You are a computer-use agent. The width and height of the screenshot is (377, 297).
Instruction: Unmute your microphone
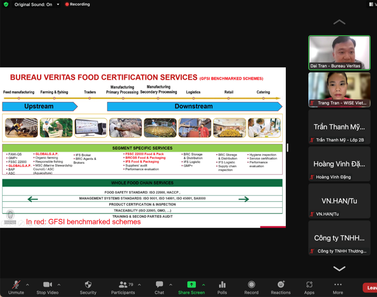[16, 284]
